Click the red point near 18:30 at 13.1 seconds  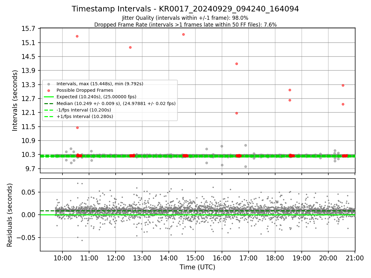[290, 90]
